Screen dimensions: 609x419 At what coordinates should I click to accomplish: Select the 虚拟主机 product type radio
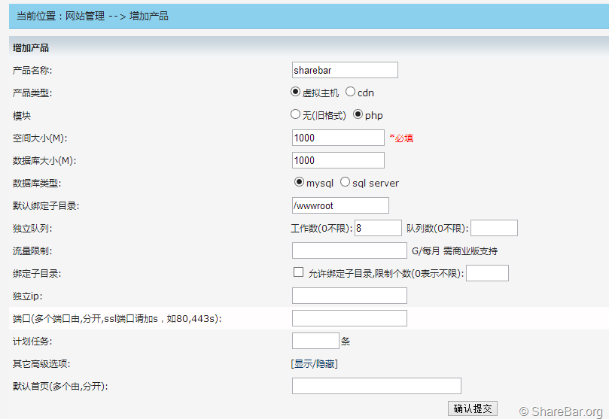(296, 92)
